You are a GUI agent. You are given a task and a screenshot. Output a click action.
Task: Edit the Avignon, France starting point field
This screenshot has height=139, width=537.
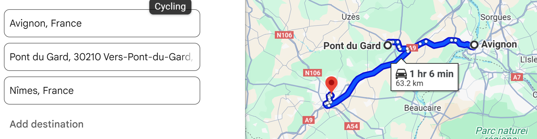pyautogui.click(x=102, y=23)
